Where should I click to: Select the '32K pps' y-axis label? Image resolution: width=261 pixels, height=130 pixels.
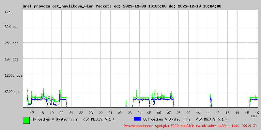pyautogui.click(x=11, y=27)
